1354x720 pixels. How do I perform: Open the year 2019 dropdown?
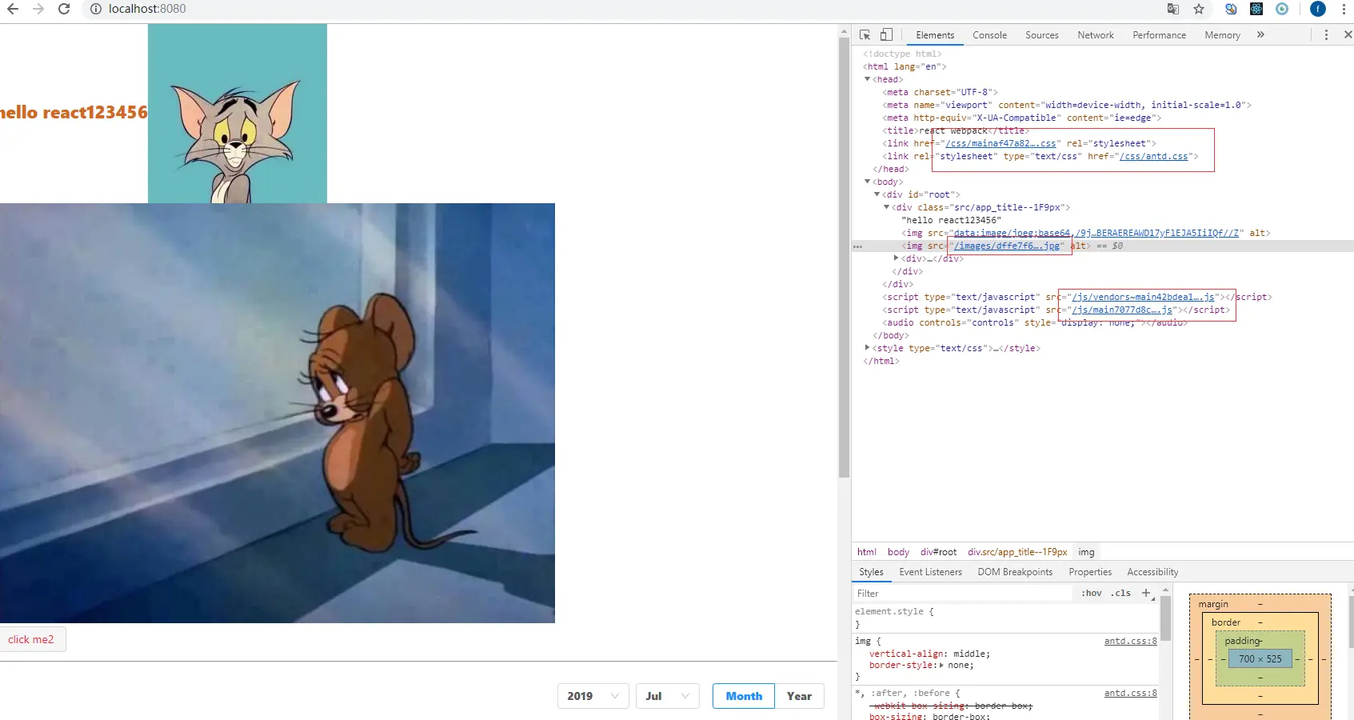pos(593,696)
